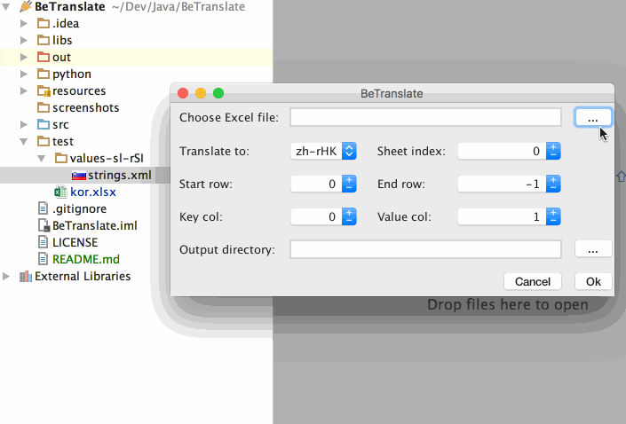Click the Start row stepper arrows

(349, 184)
